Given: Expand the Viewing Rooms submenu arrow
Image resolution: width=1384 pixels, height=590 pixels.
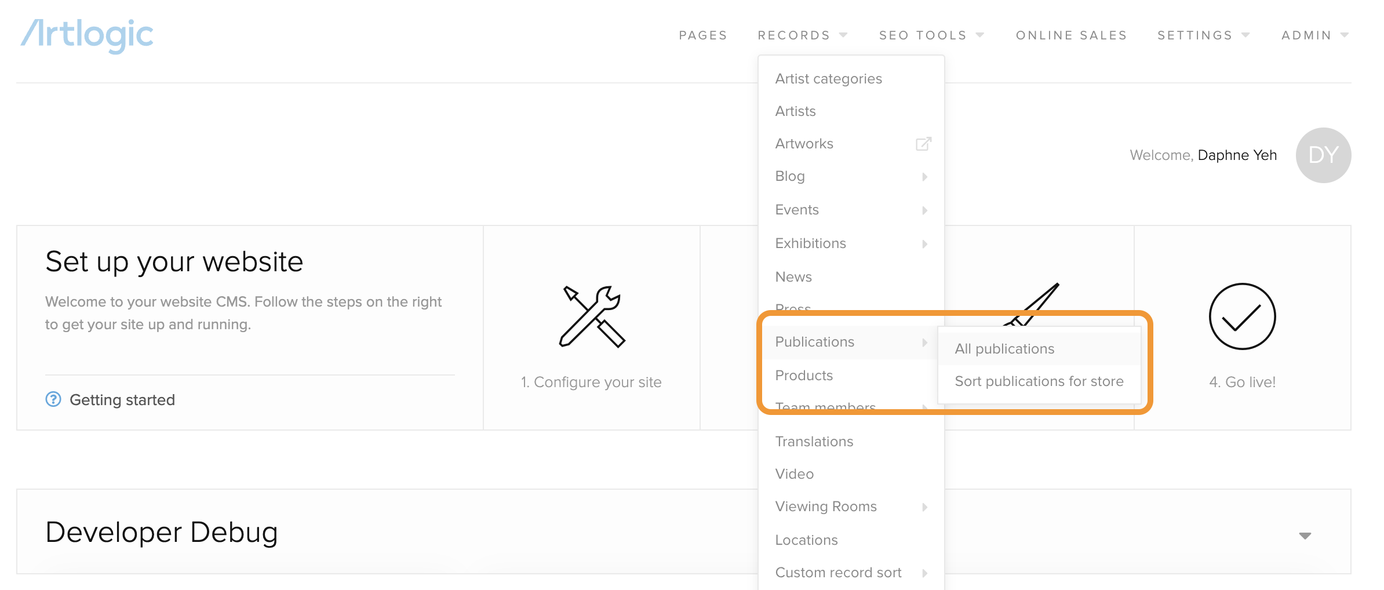Looking at the screenshot, I should pyautogui.click(x=924, y=507).
